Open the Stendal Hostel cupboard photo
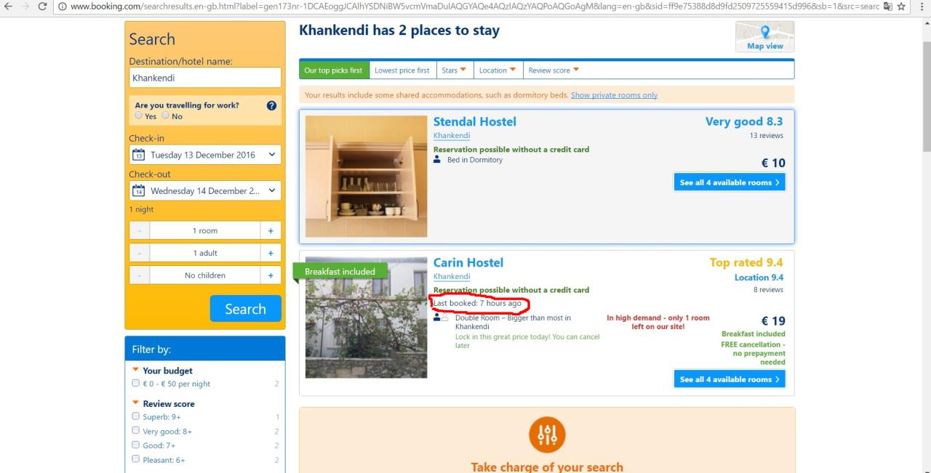Viewport: 931px width, 473px height. [367, 177]
